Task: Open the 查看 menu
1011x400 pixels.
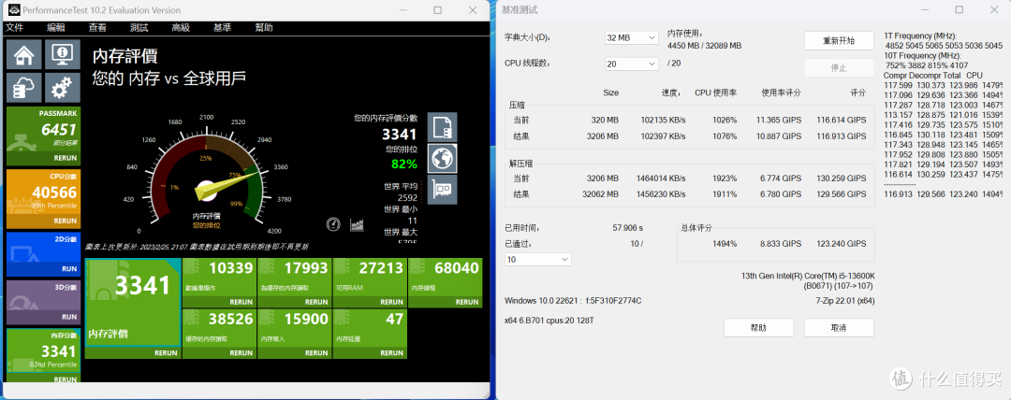Action: tap(97, 28)
